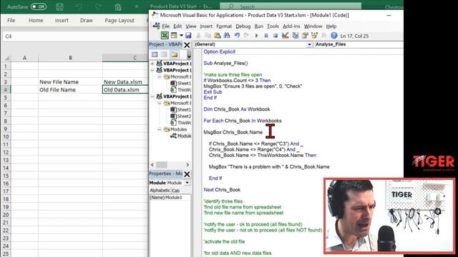This screenshot has width=458, height=257.
Task: Open the VBA View menu
Action: coord(191,26)
